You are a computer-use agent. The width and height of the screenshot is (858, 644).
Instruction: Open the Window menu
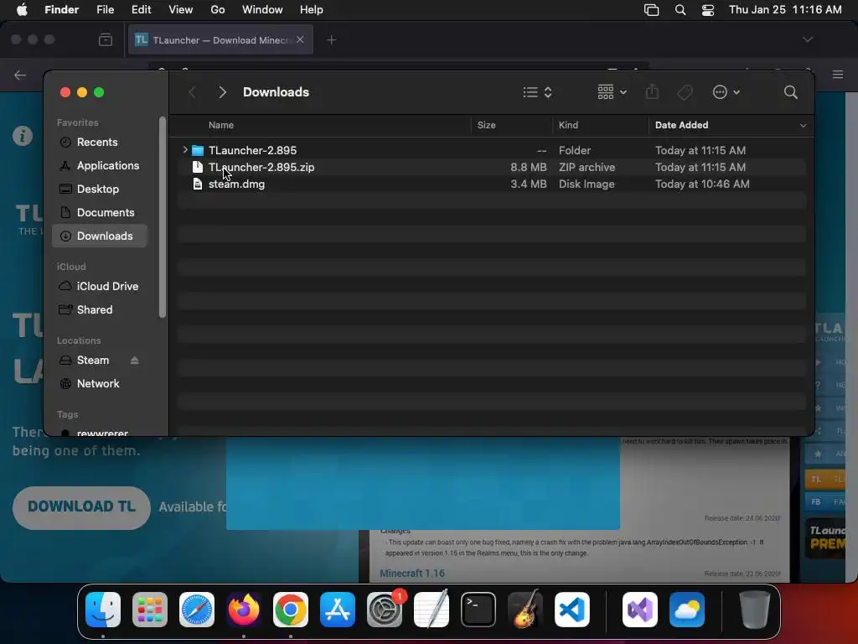262,10
